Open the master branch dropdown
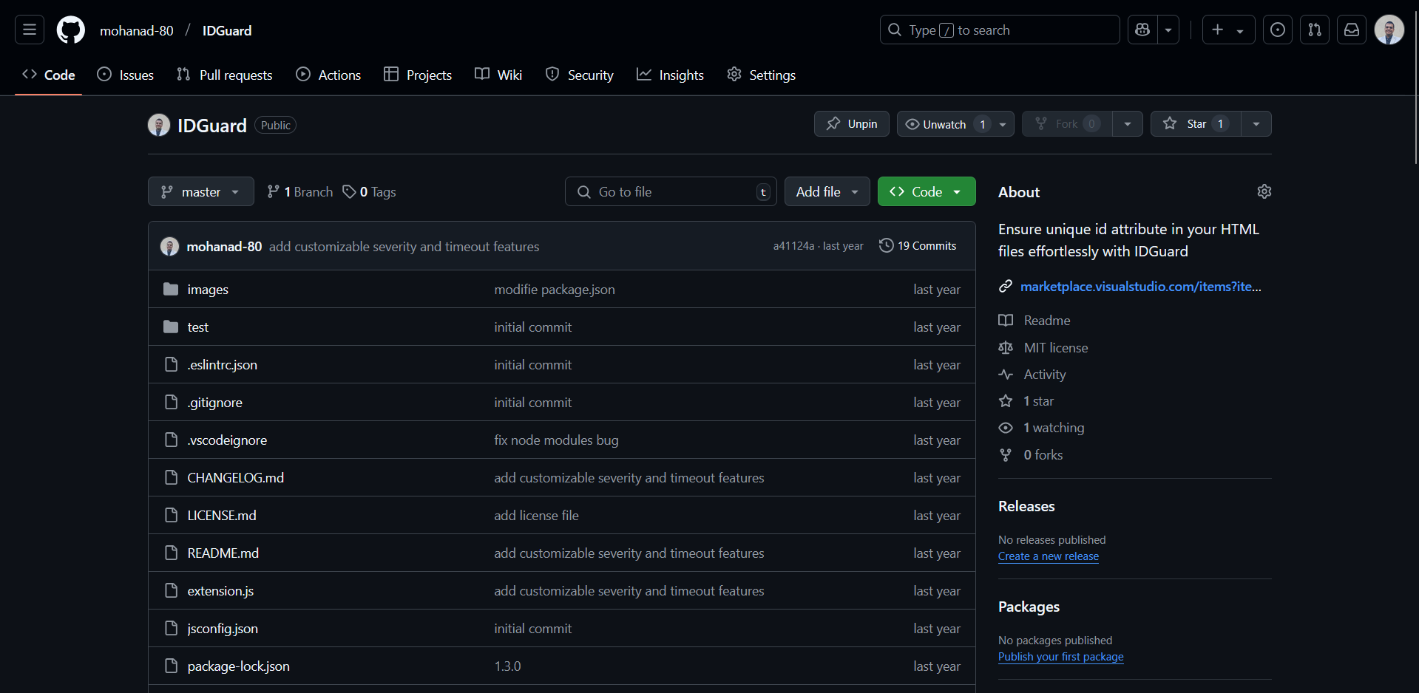The width and height of the screenshot is (1419, 693). coord(200,191)
